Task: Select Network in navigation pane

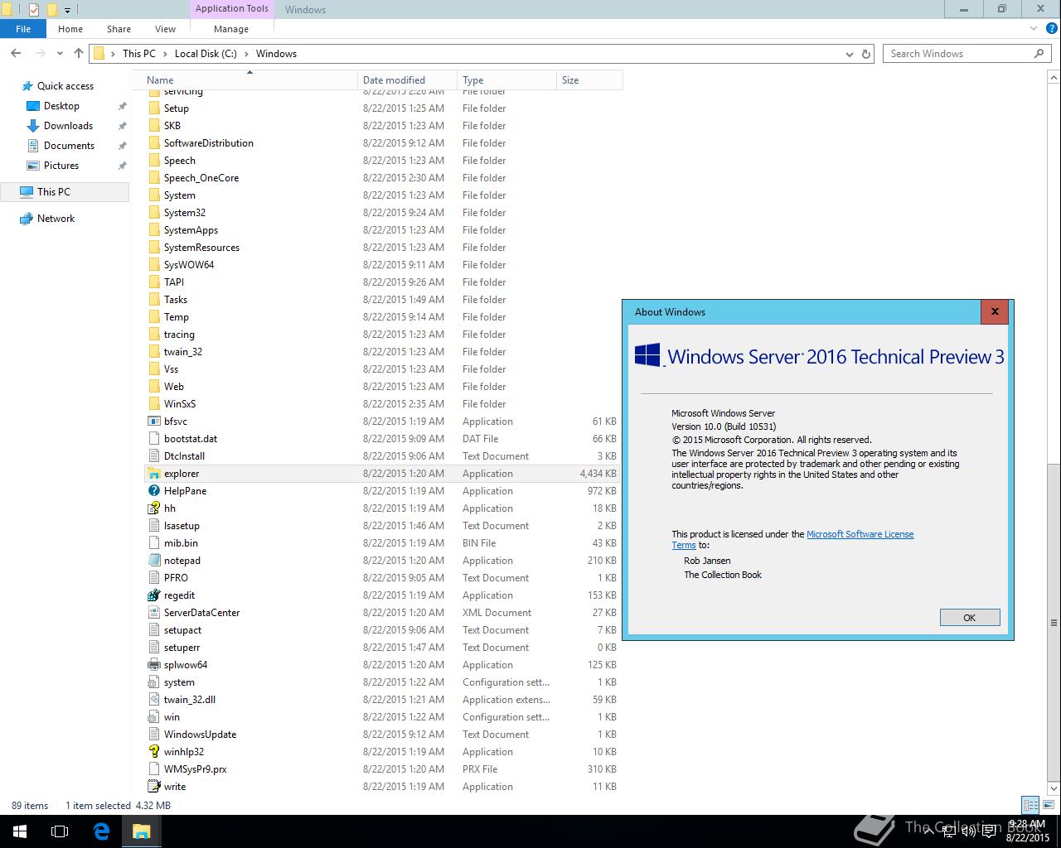Action: [x=56, y=219]
